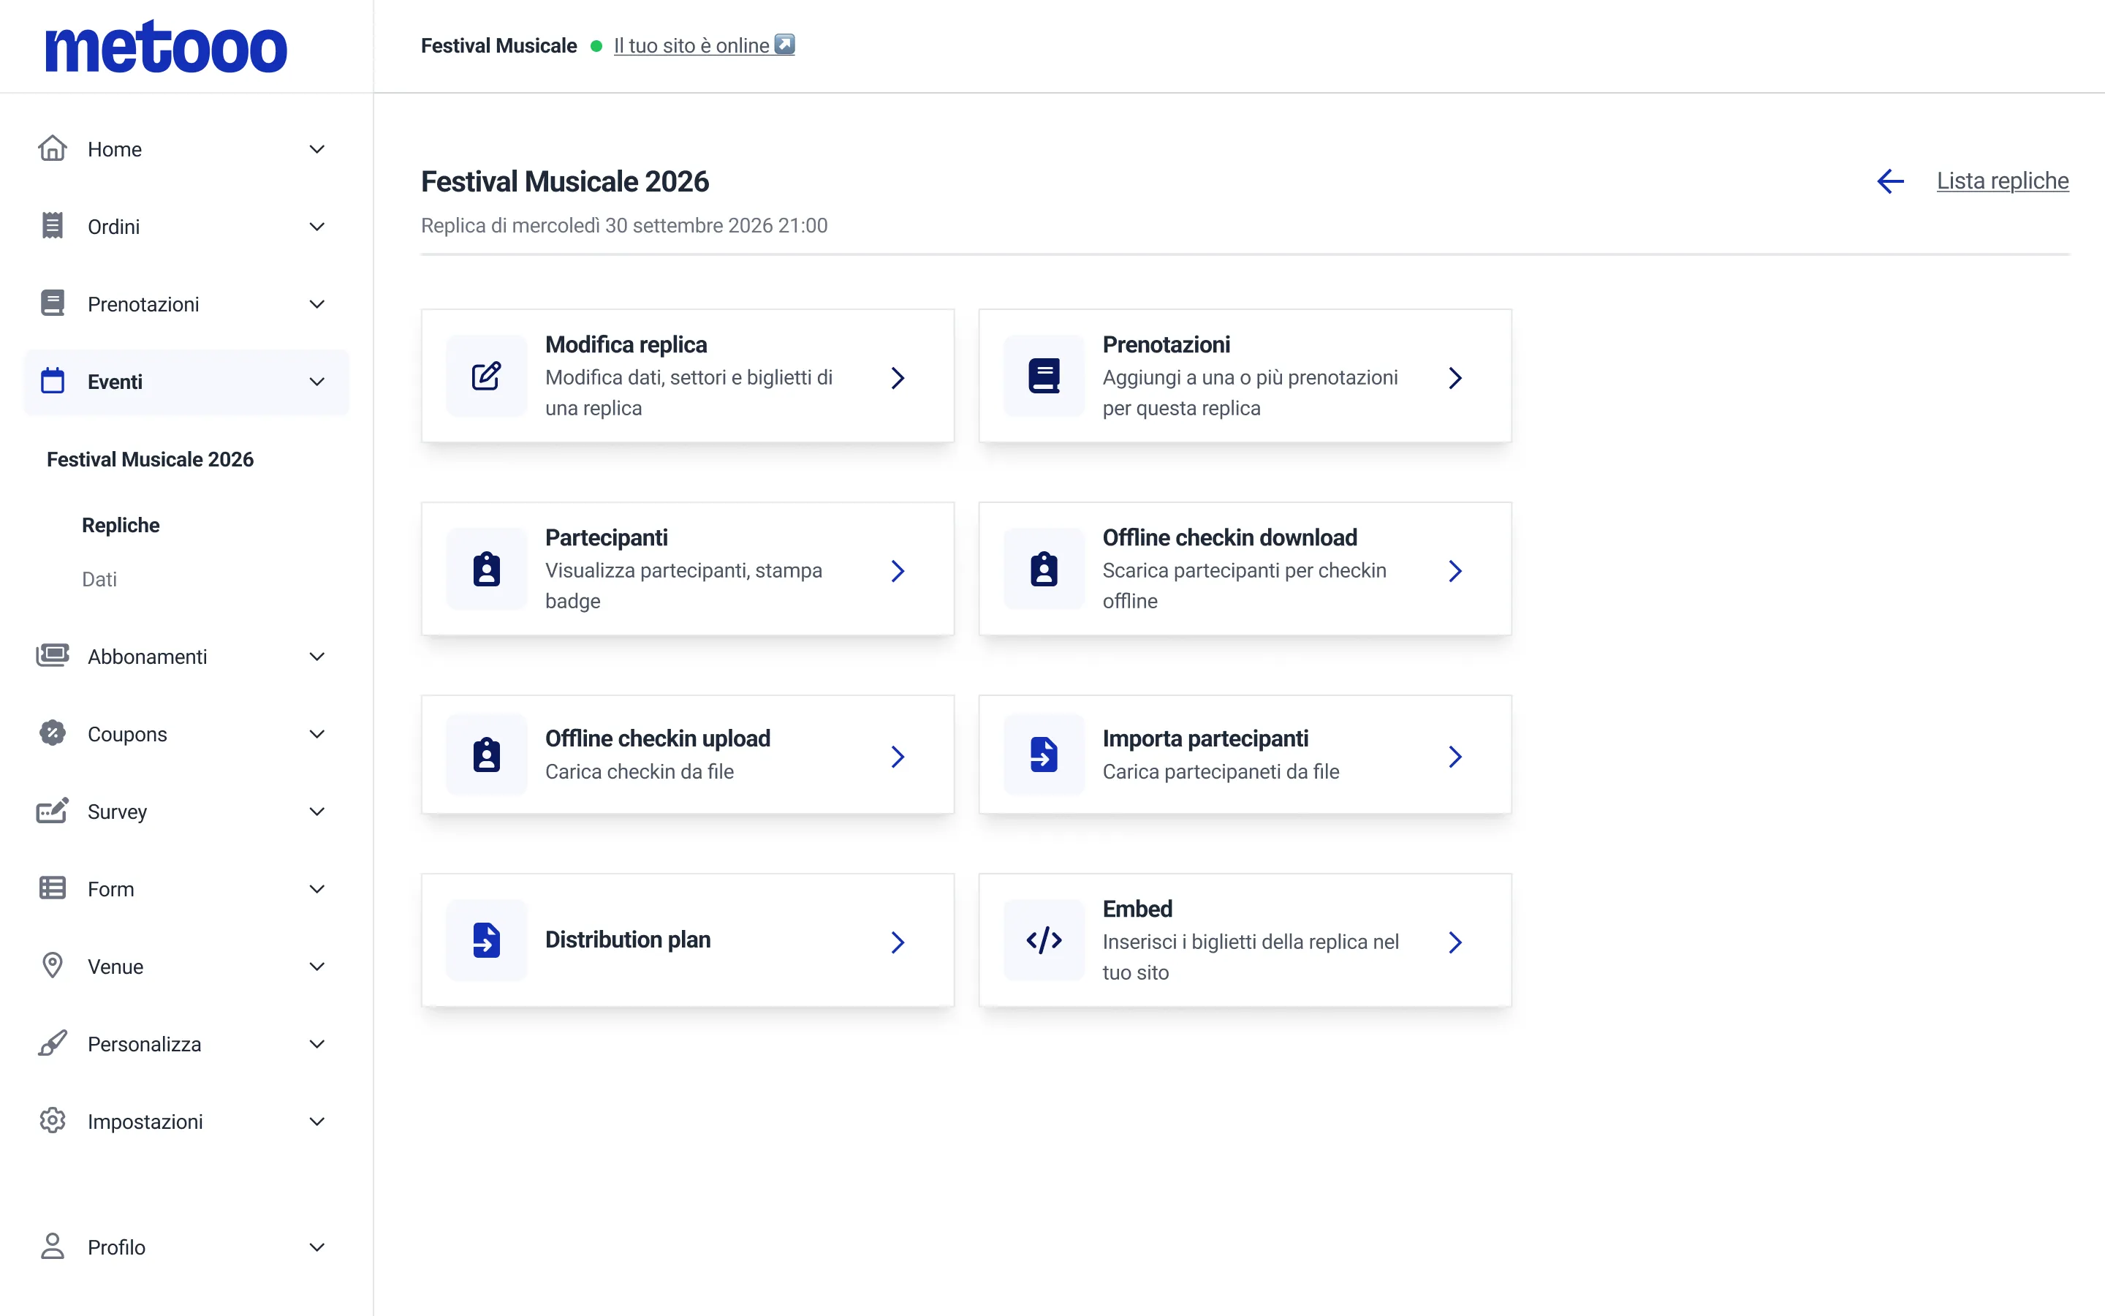Expand the Ordini menu chevron
2105x1316 pixels.
click(317, 227)
